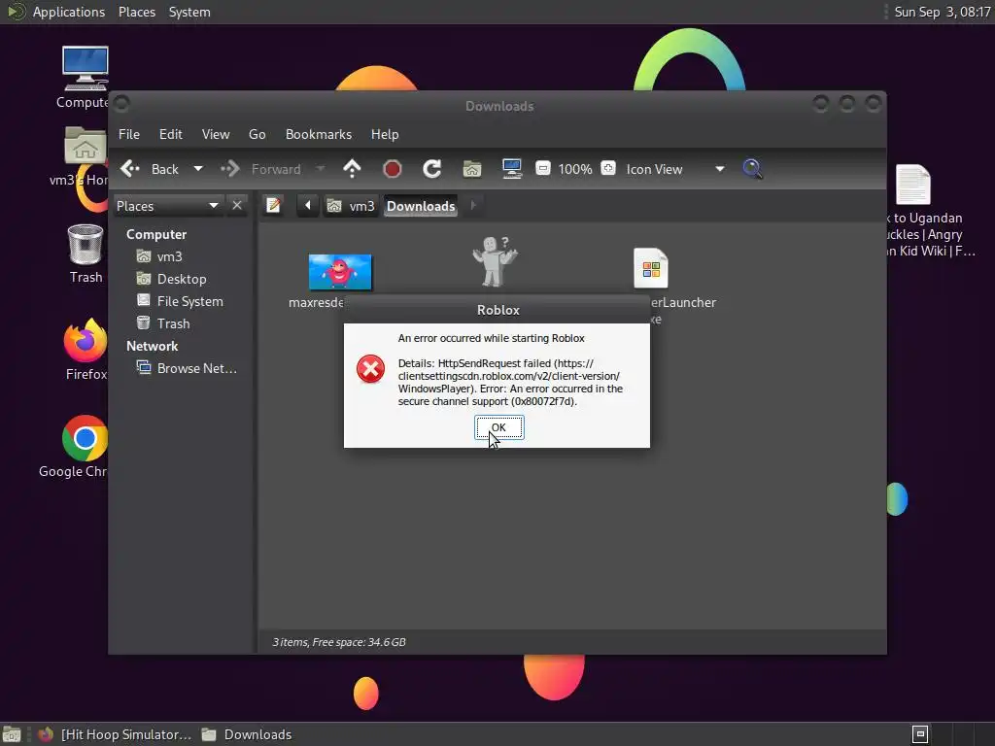Open the Back history dropdown arrow
This screenshot has height=746, width=995.
(x=198, y=169)
